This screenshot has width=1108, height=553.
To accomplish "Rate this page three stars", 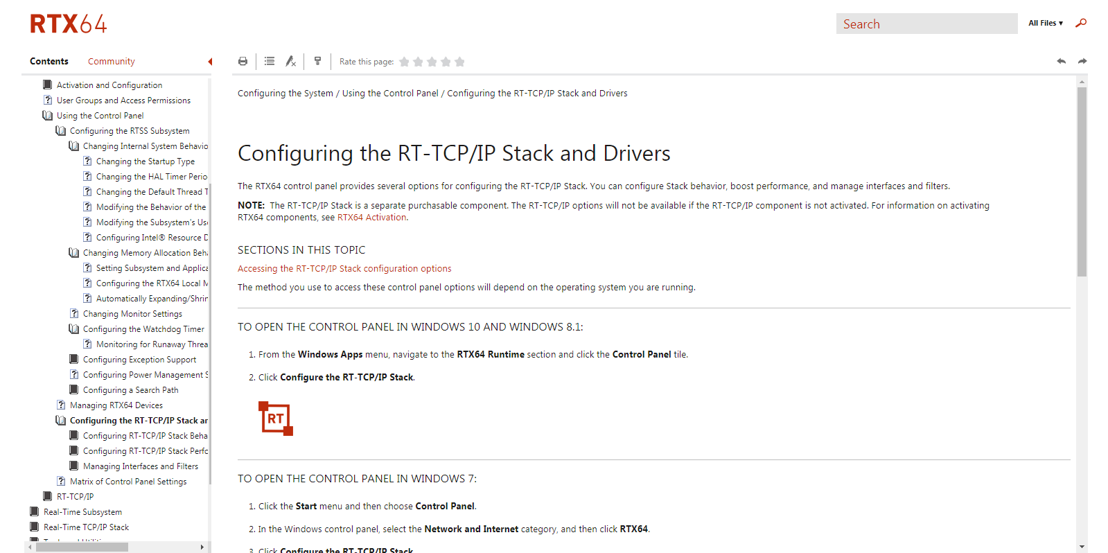I will pyautogui.click(x=432, y=62).
